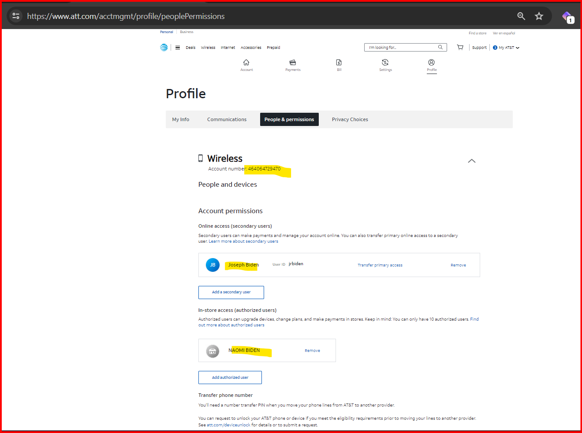The image size is (582, 433).
Task: Click the browser zoom magnifier icon
Action: (x=521, y=16)
